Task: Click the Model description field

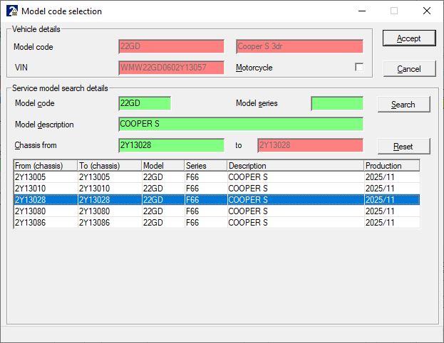Action: [x=240, y=124]
